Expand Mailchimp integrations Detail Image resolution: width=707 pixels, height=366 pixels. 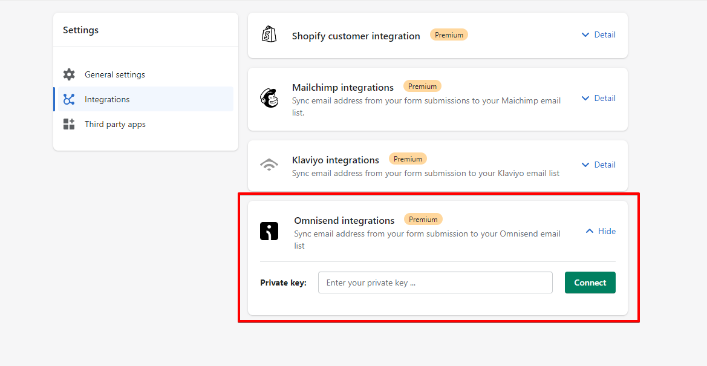click(x=598, y=99)
